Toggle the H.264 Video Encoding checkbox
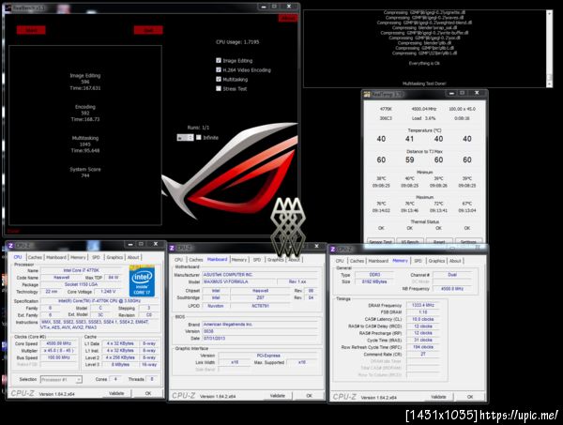 pos(219,69)
